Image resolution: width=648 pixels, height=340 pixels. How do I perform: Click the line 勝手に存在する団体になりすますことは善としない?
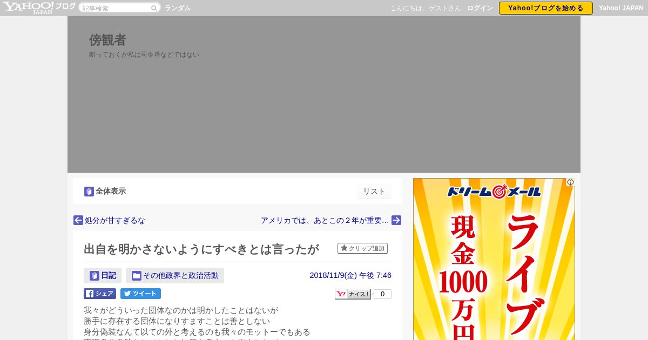[177, 321]
